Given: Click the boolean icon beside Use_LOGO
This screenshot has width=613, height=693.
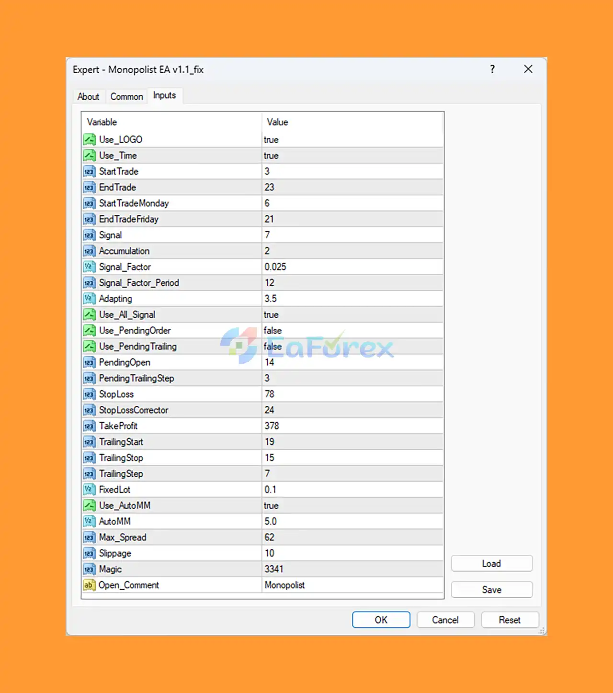Looking at the screenshot, I should [x=90, y=140].
